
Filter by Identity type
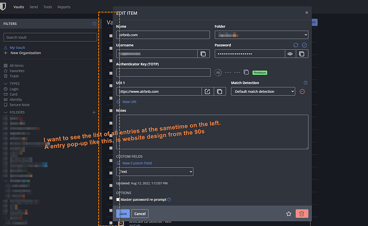[15, 99]
